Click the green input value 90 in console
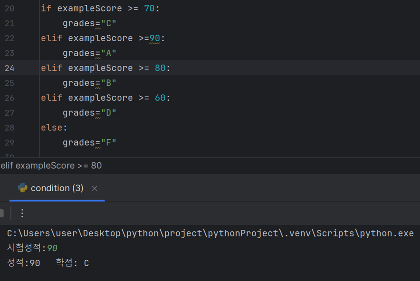 pyautogui.click(x=52, y=248)
